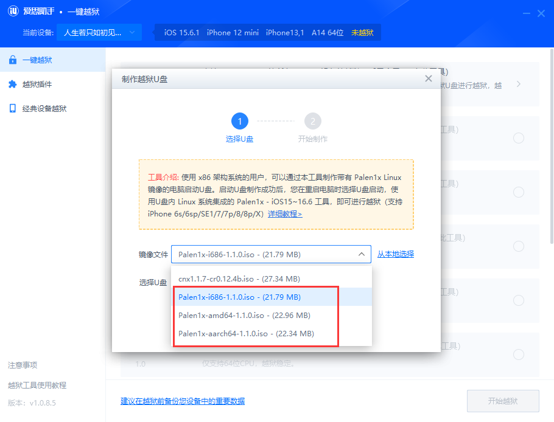Viewport: 554px width, 422px height.
Task: Click the 版本: v1.0.8.5 version text
Action: [x=32, y=403]
